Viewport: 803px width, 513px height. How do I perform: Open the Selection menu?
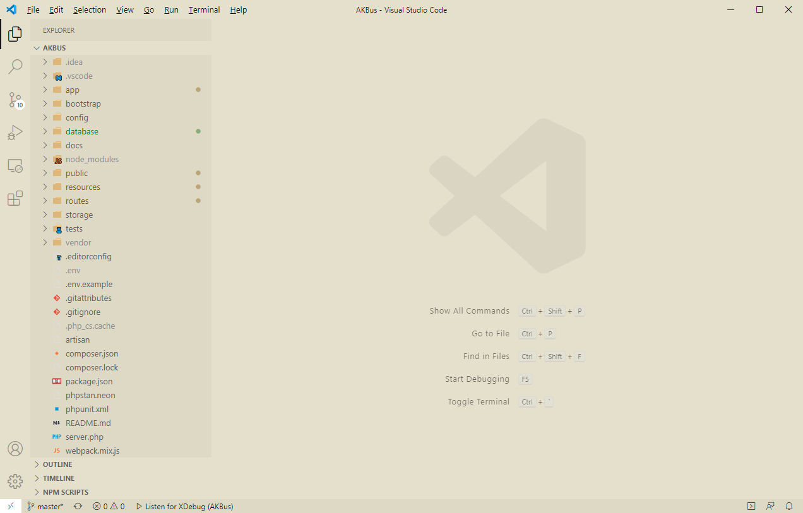pyautogui.click(x=90, y=9)
